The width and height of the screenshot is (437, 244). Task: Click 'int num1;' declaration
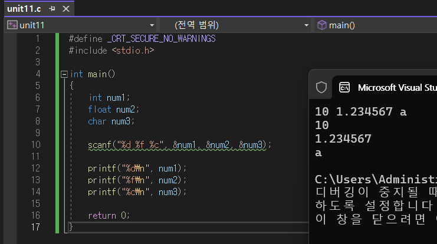pos(109,98)
